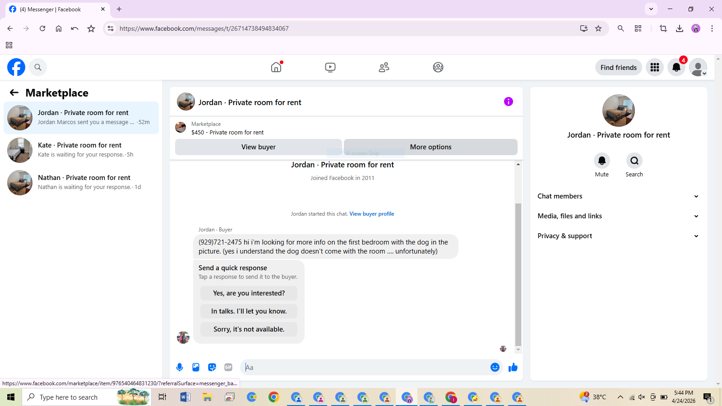Screen dimensions: 722x406
Task: Send a thumbs-up like
Action: click(513, 367)
